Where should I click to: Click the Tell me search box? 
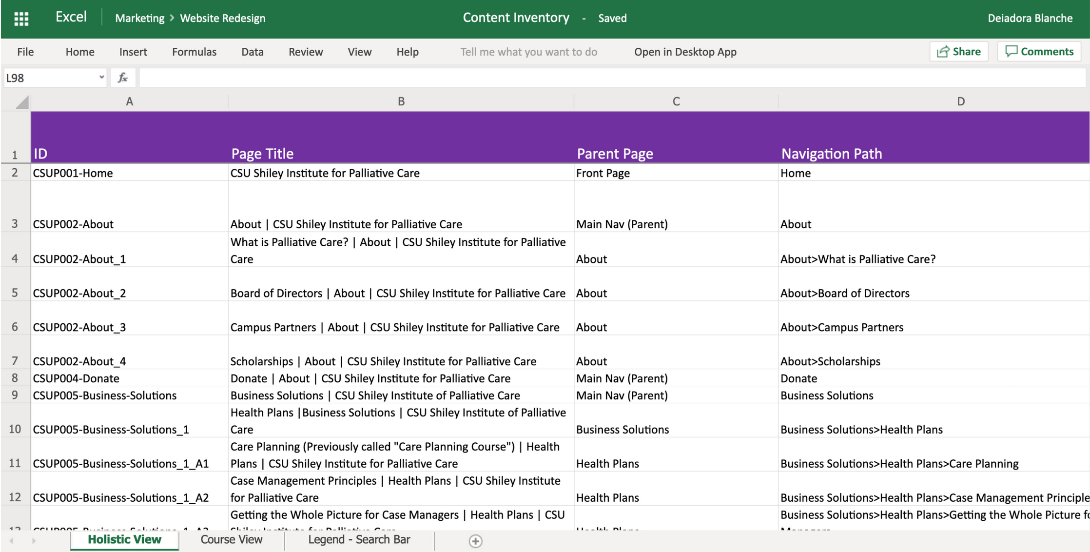[528, 52]
